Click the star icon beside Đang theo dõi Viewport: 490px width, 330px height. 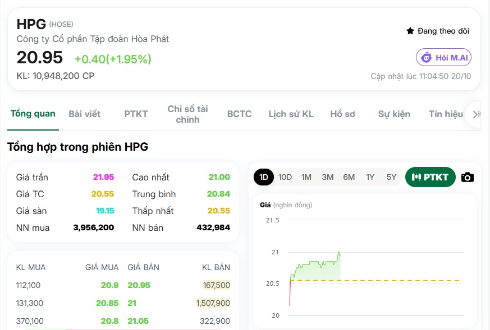410,31
